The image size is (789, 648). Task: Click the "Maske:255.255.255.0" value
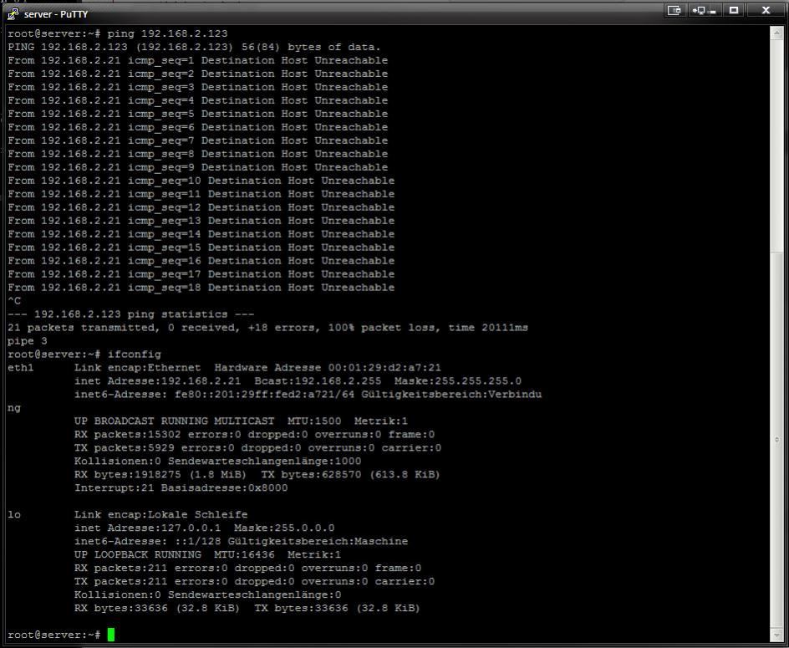tap(458, 381)
